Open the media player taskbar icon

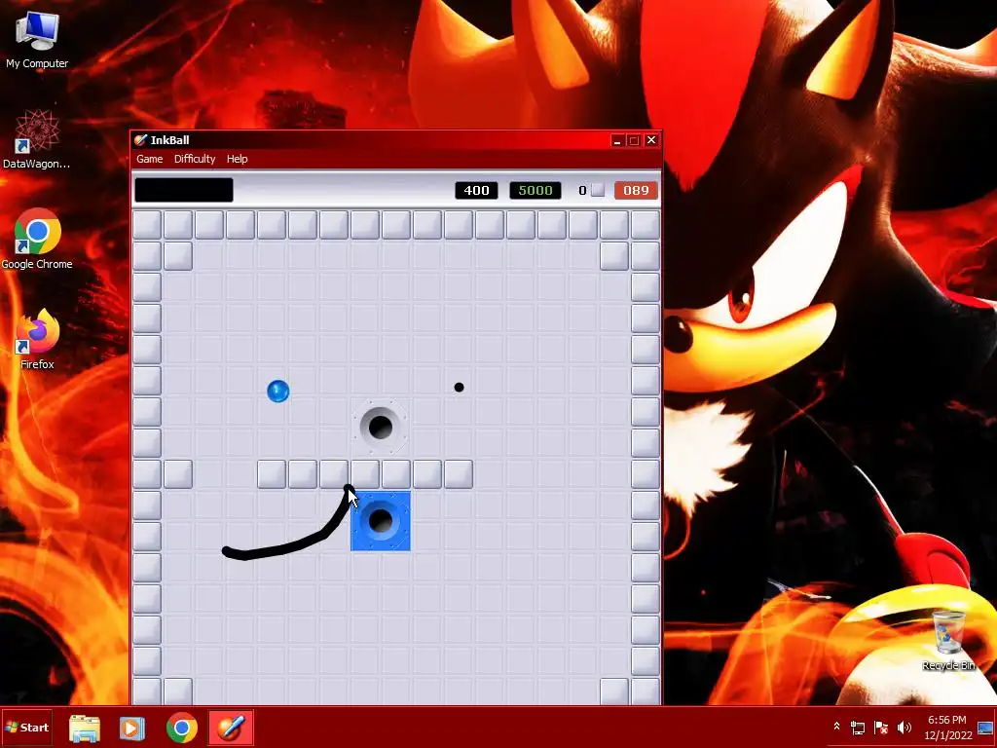tap(132, 728)
